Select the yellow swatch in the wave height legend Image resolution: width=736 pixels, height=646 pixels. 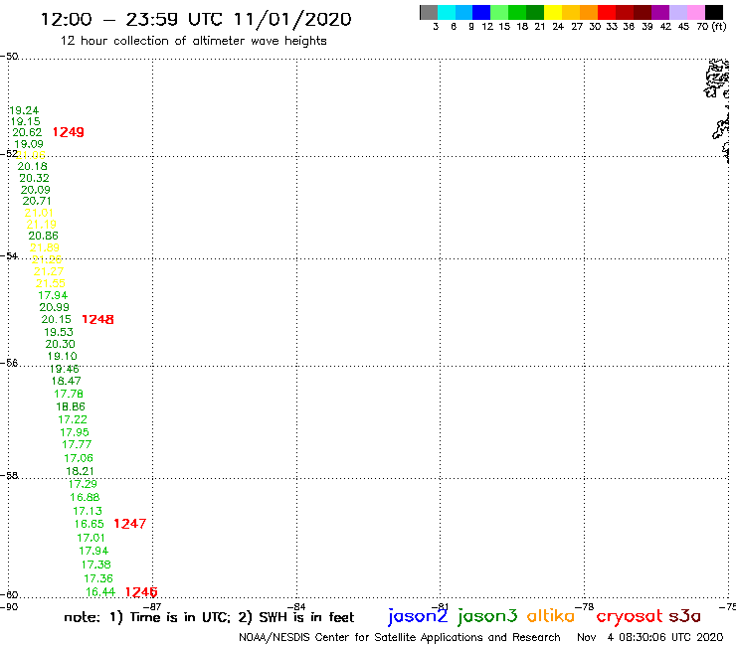[x=553, y=12]
